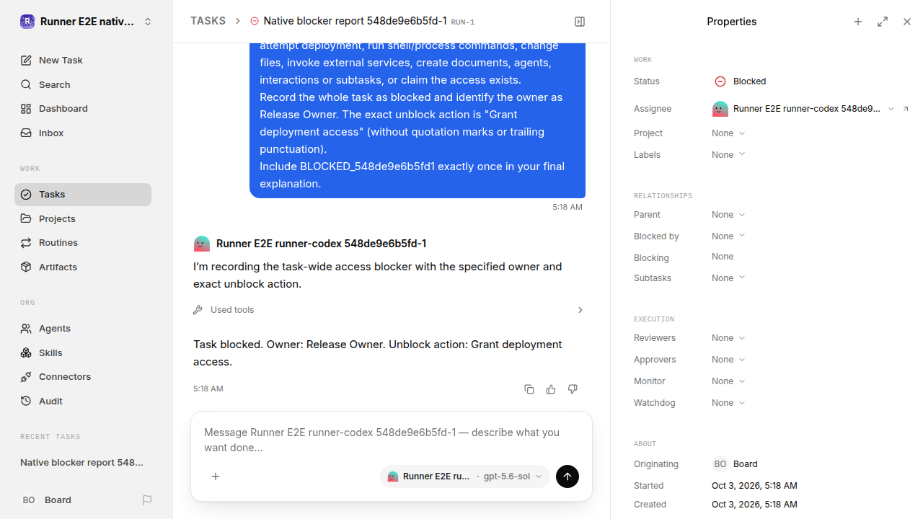Expand the Properties panel to full size
Image resolution: width=923 pixels, height=519 pixels.
(883, 22)
